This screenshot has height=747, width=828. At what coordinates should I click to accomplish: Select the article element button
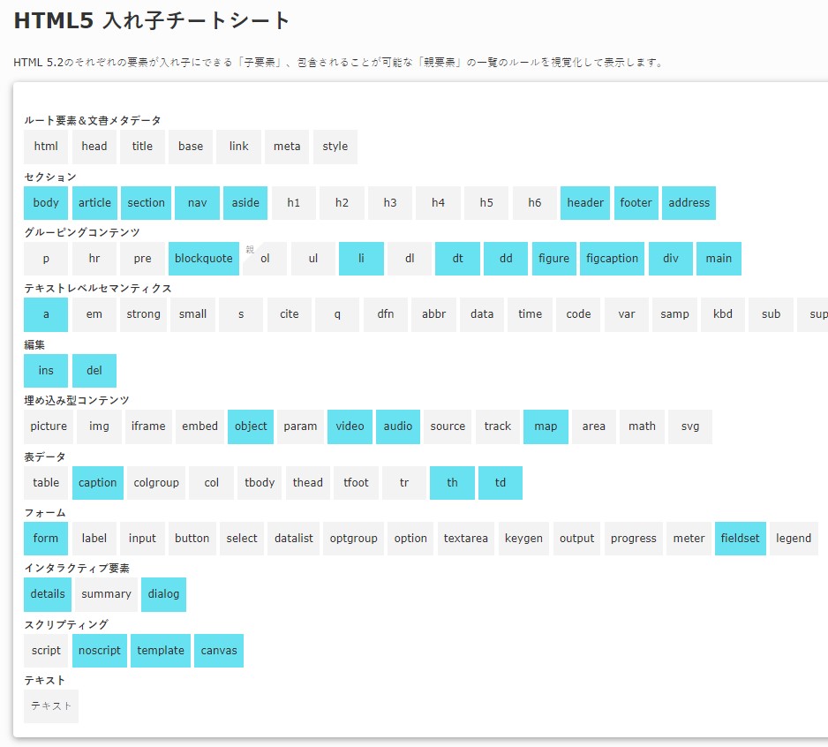[94, 203]
